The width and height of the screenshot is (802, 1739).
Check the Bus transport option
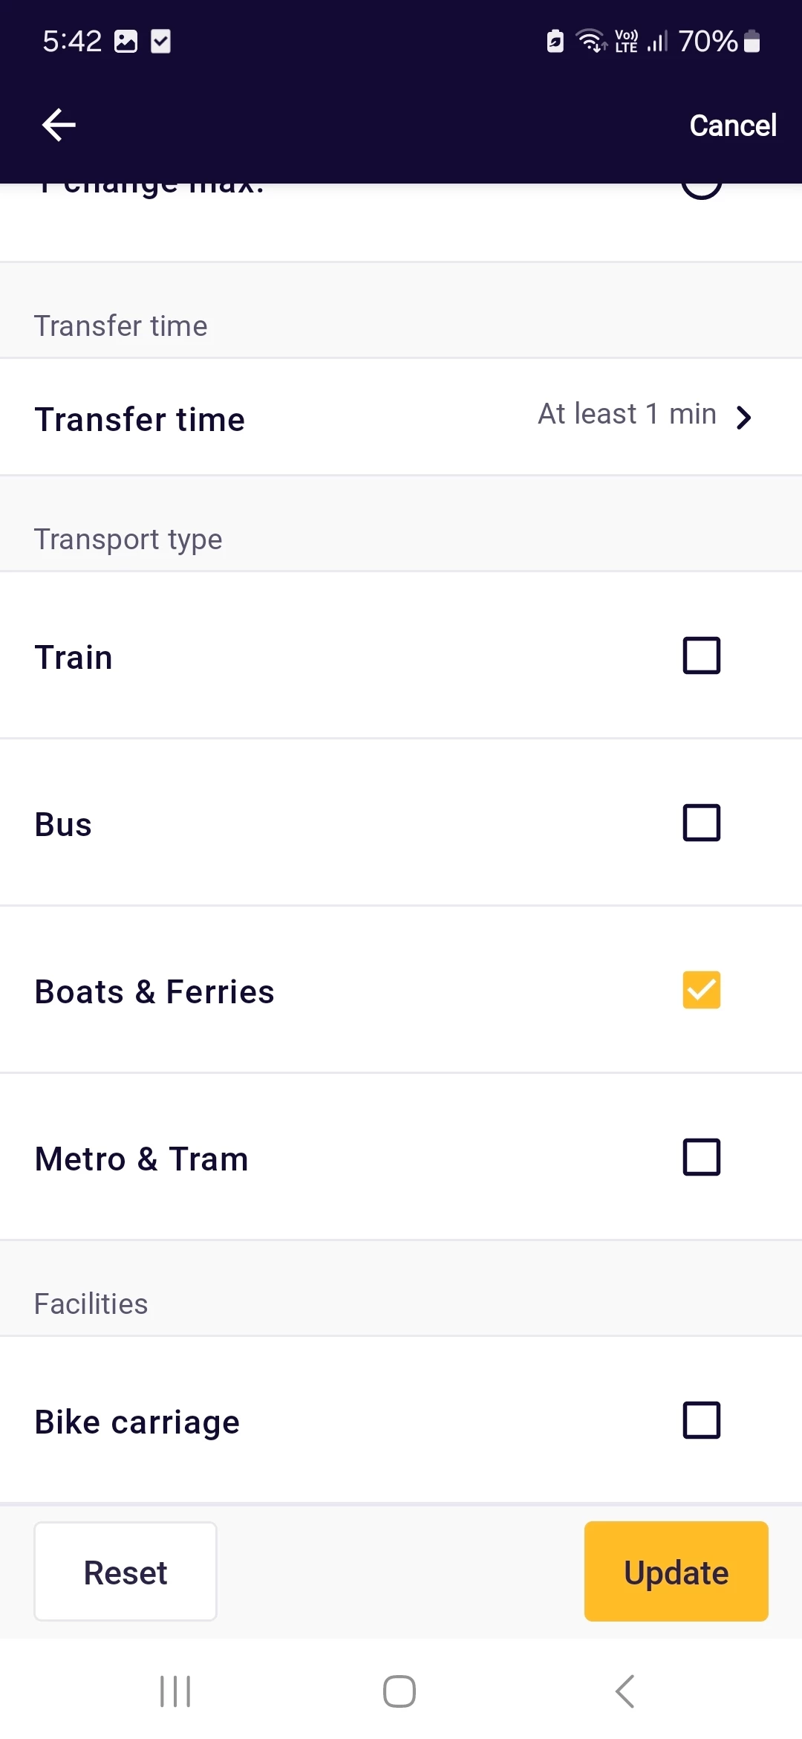[701, 823]
